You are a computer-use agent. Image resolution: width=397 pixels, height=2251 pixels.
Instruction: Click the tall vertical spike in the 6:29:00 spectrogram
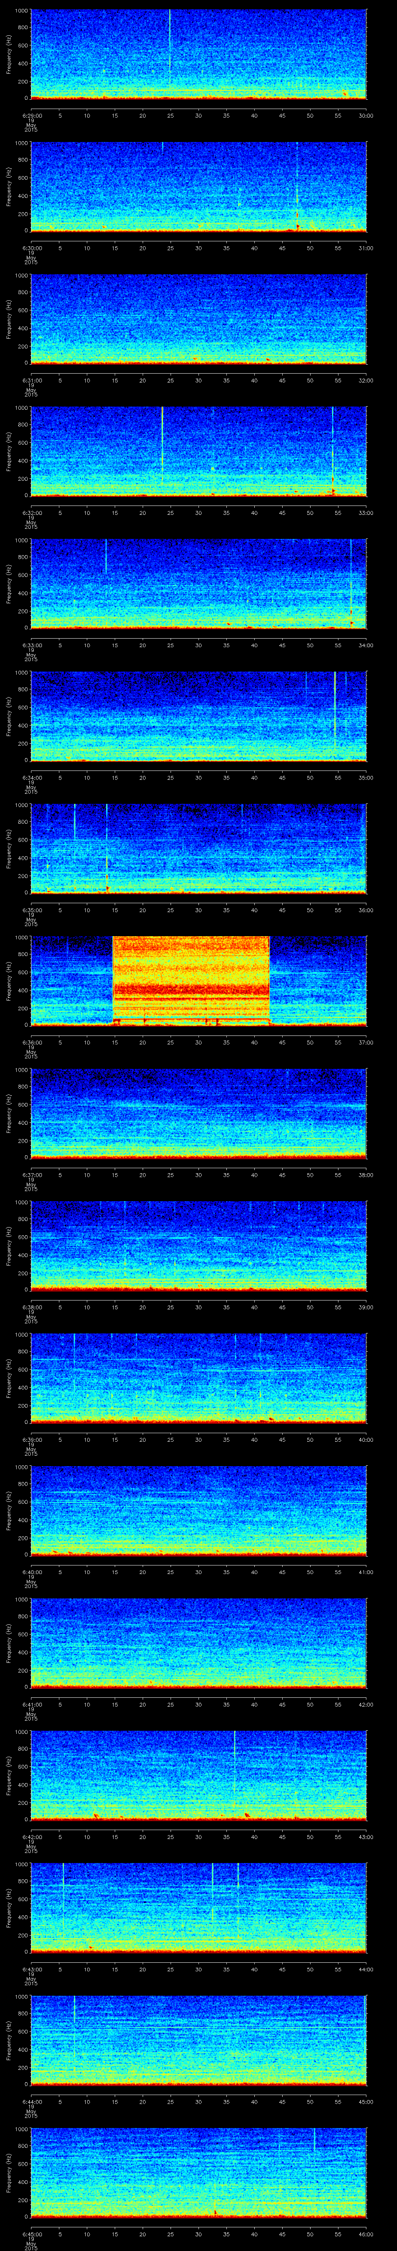169,48
